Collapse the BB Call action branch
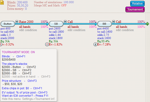The height and width of the screenshot is (102, 150). point(114,22)
